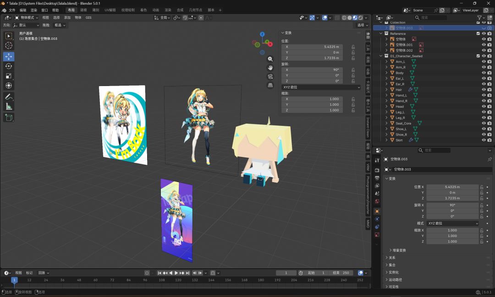This screenshot has height=297, width=495.
Task: Uncheck the Reference collection checkbox
Action: (x=478, y=33)
